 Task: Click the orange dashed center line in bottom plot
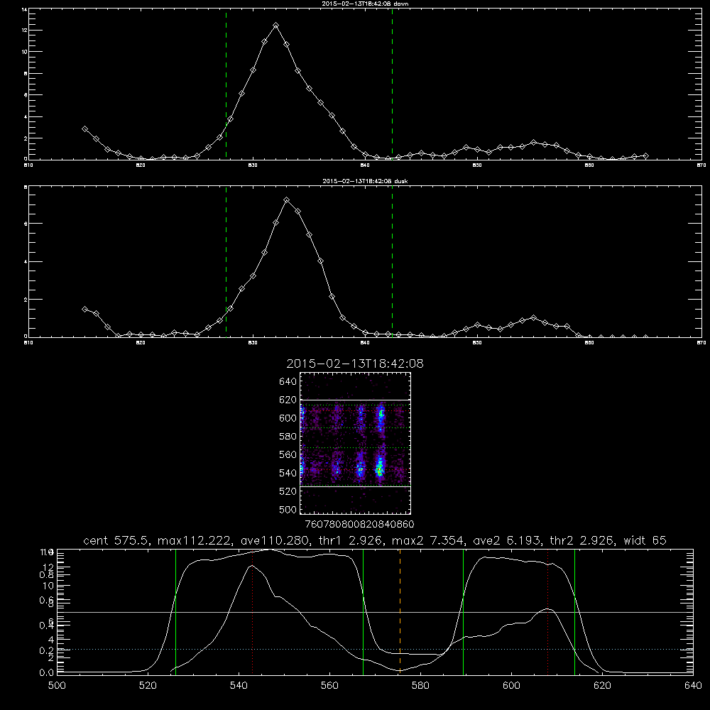tap(400, 611)
